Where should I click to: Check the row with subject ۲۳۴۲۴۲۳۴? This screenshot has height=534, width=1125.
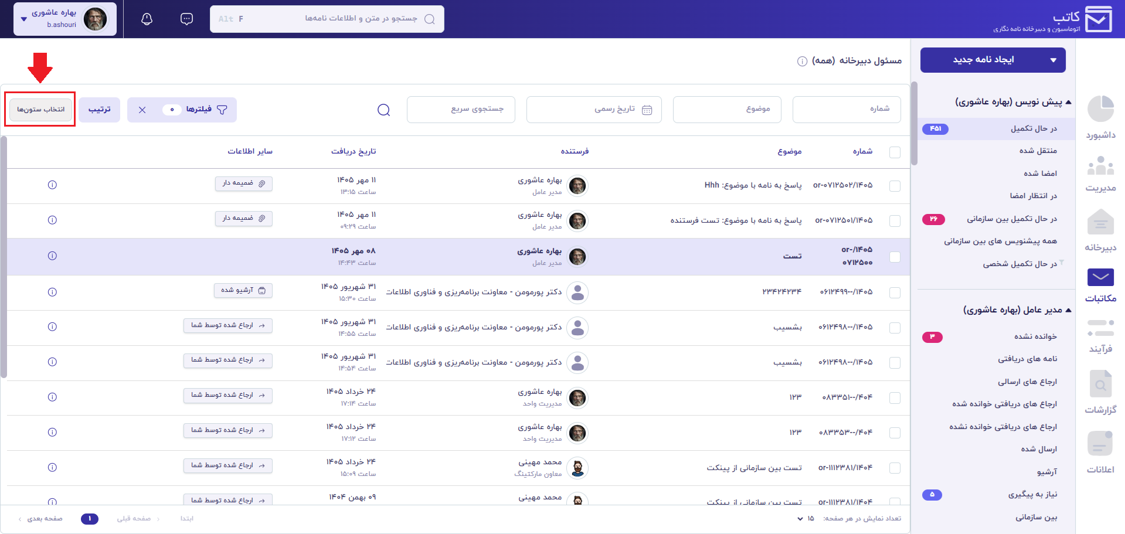(x=895, y=292)
